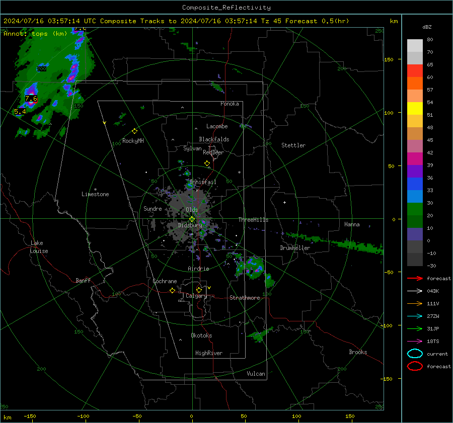Click the yellow diamond marker near RockyMH
This screenshot has height=423, width=453.
pyautogui.click(x=134, y=131)
